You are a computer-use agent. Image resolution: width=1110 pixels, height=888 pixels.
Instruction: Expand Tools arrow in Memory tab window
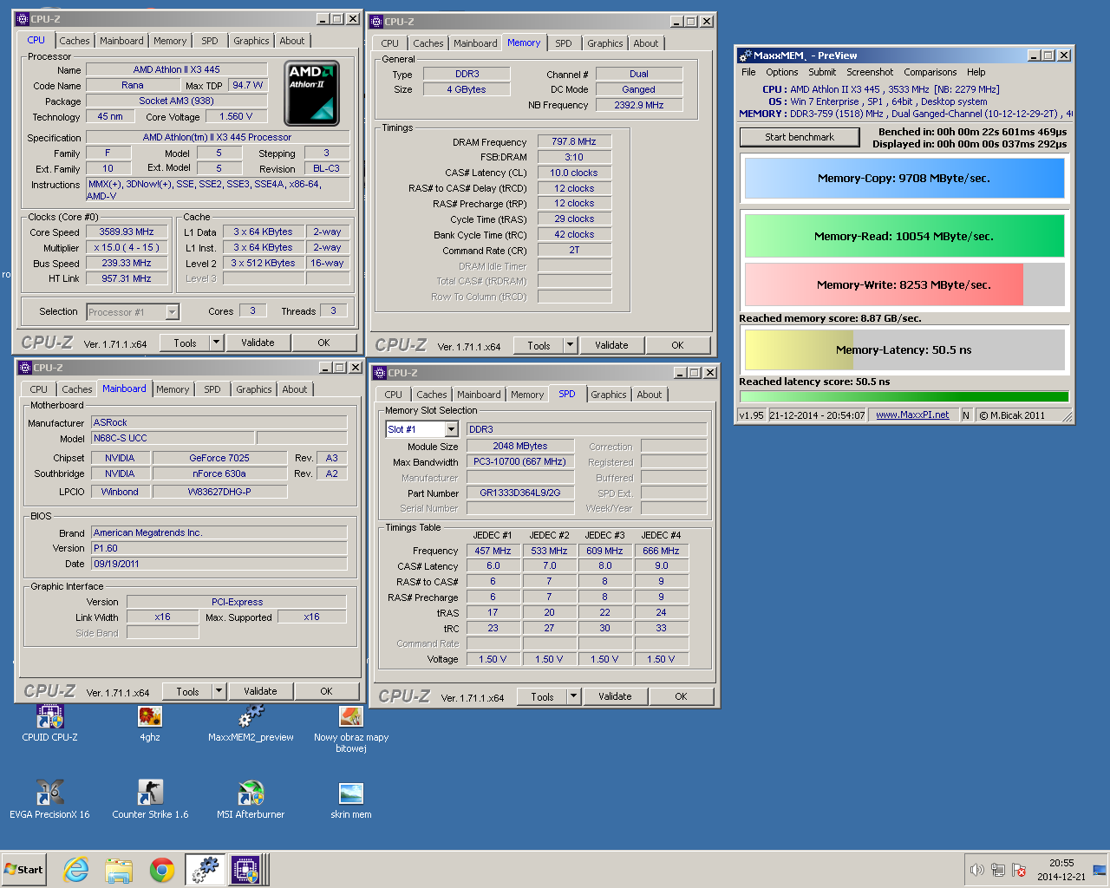(x=570, y=345)
